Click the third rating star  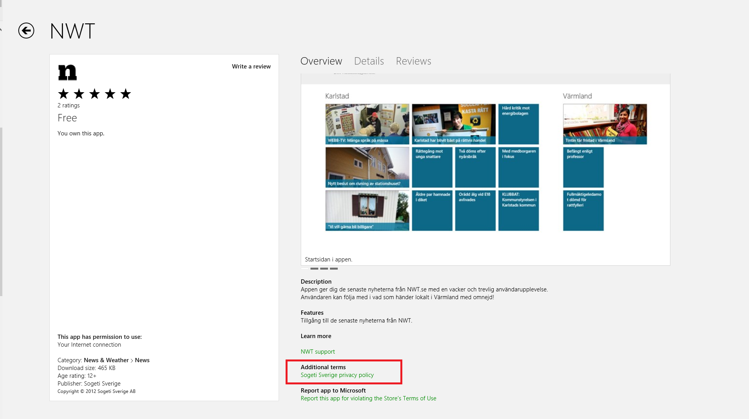95,94
